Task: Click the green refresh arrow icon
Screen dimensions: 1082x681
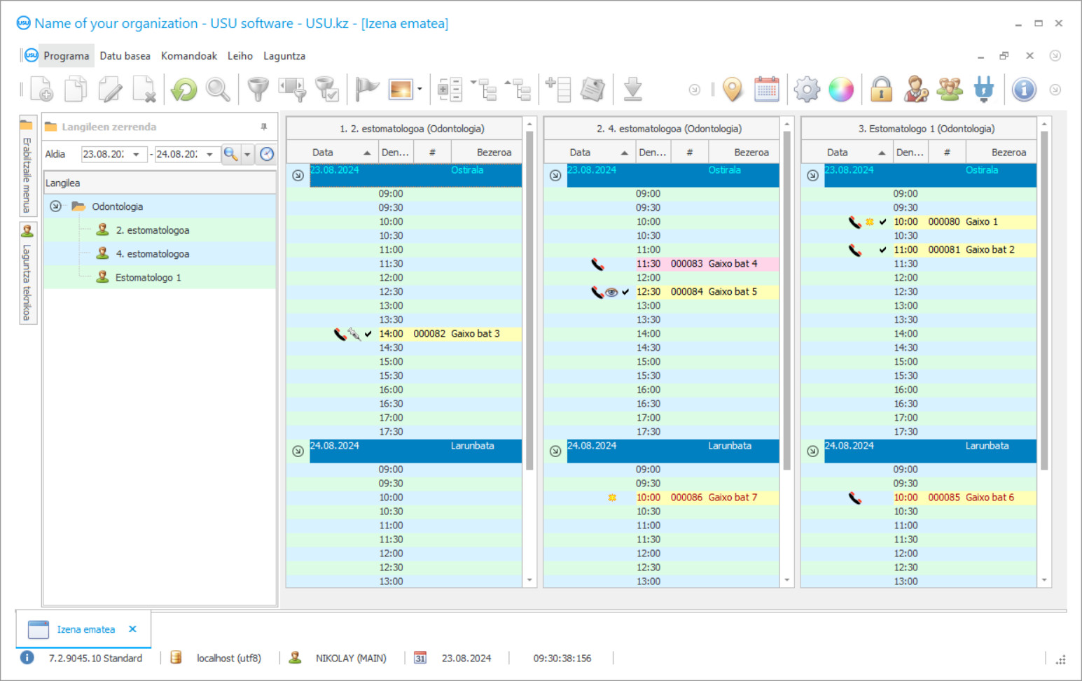Action: 184,90
